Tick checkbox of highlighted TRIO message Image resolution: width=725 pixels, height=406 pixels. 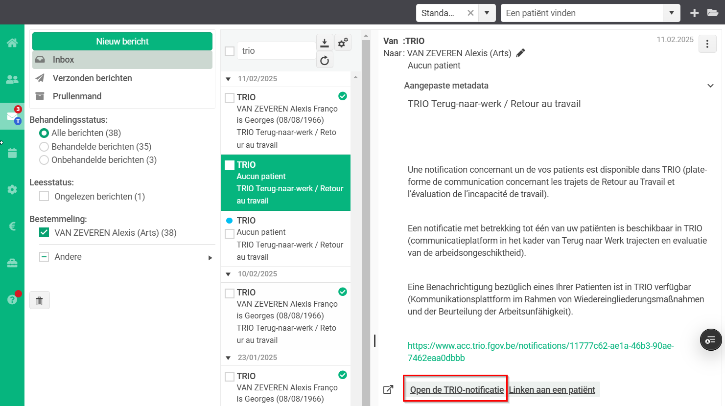coord(230,165)
